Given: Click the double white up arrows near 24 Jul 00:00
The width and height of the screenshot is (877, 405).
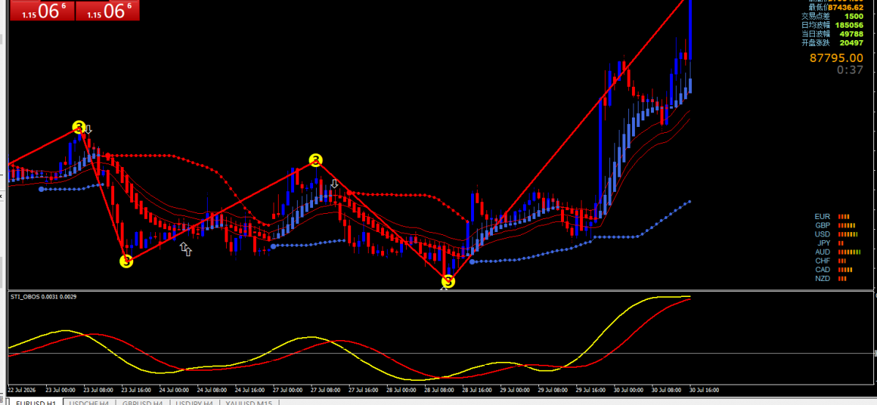Looking at the screenshot, I should 186,249.
